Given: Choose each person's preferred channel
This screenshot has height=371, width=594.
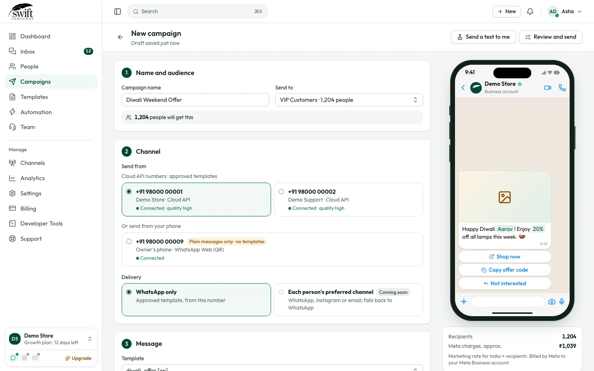Looking at the screenshot, I should point(349,300).
